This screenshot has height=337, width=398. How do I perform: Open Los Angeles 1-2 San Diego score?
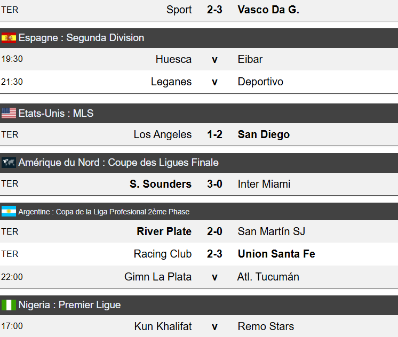pyautogui.click(x=214, y=134)
